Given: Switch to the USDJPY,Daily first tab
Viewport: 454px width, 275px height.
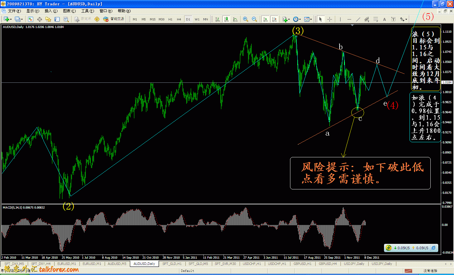Looking at the screenshot, I should click(354, 264).
